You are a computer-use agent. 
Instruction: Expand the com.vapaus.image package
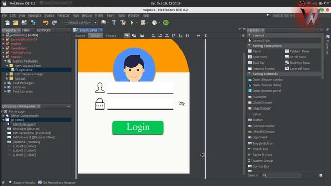pos(7,74)
